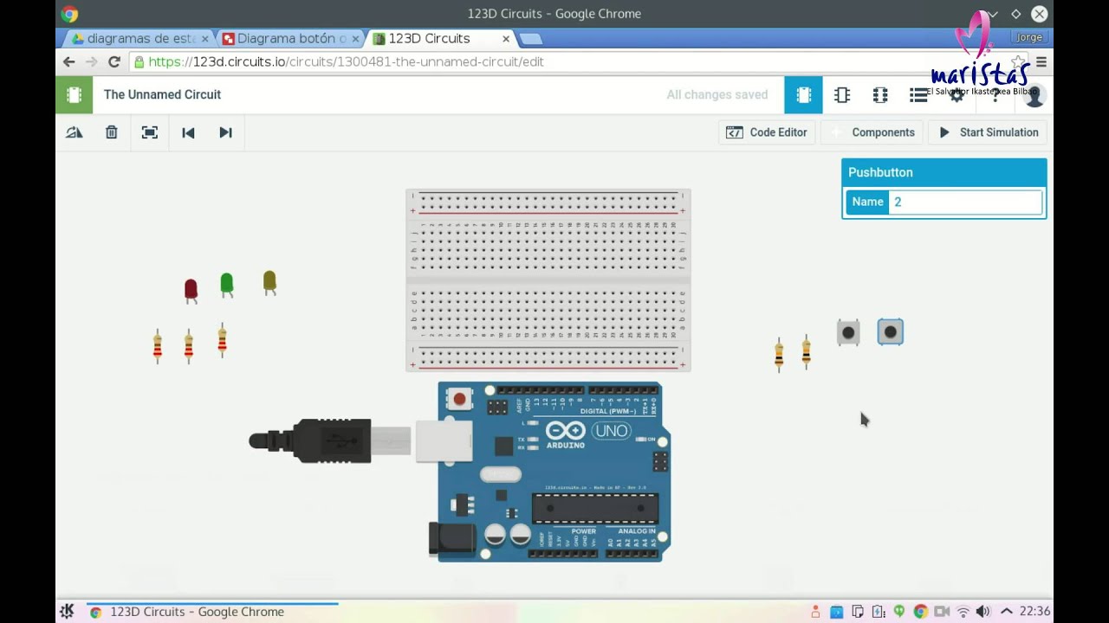Image resolution: width=1109 pixels, height=623 pixels.
Task: Click the address bar URL
Action: tap(346, 61)
